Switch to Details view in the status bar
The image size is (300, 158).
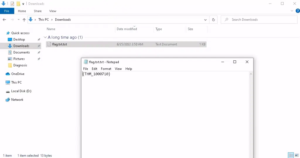pyautogui.click(x=291, y=155)
